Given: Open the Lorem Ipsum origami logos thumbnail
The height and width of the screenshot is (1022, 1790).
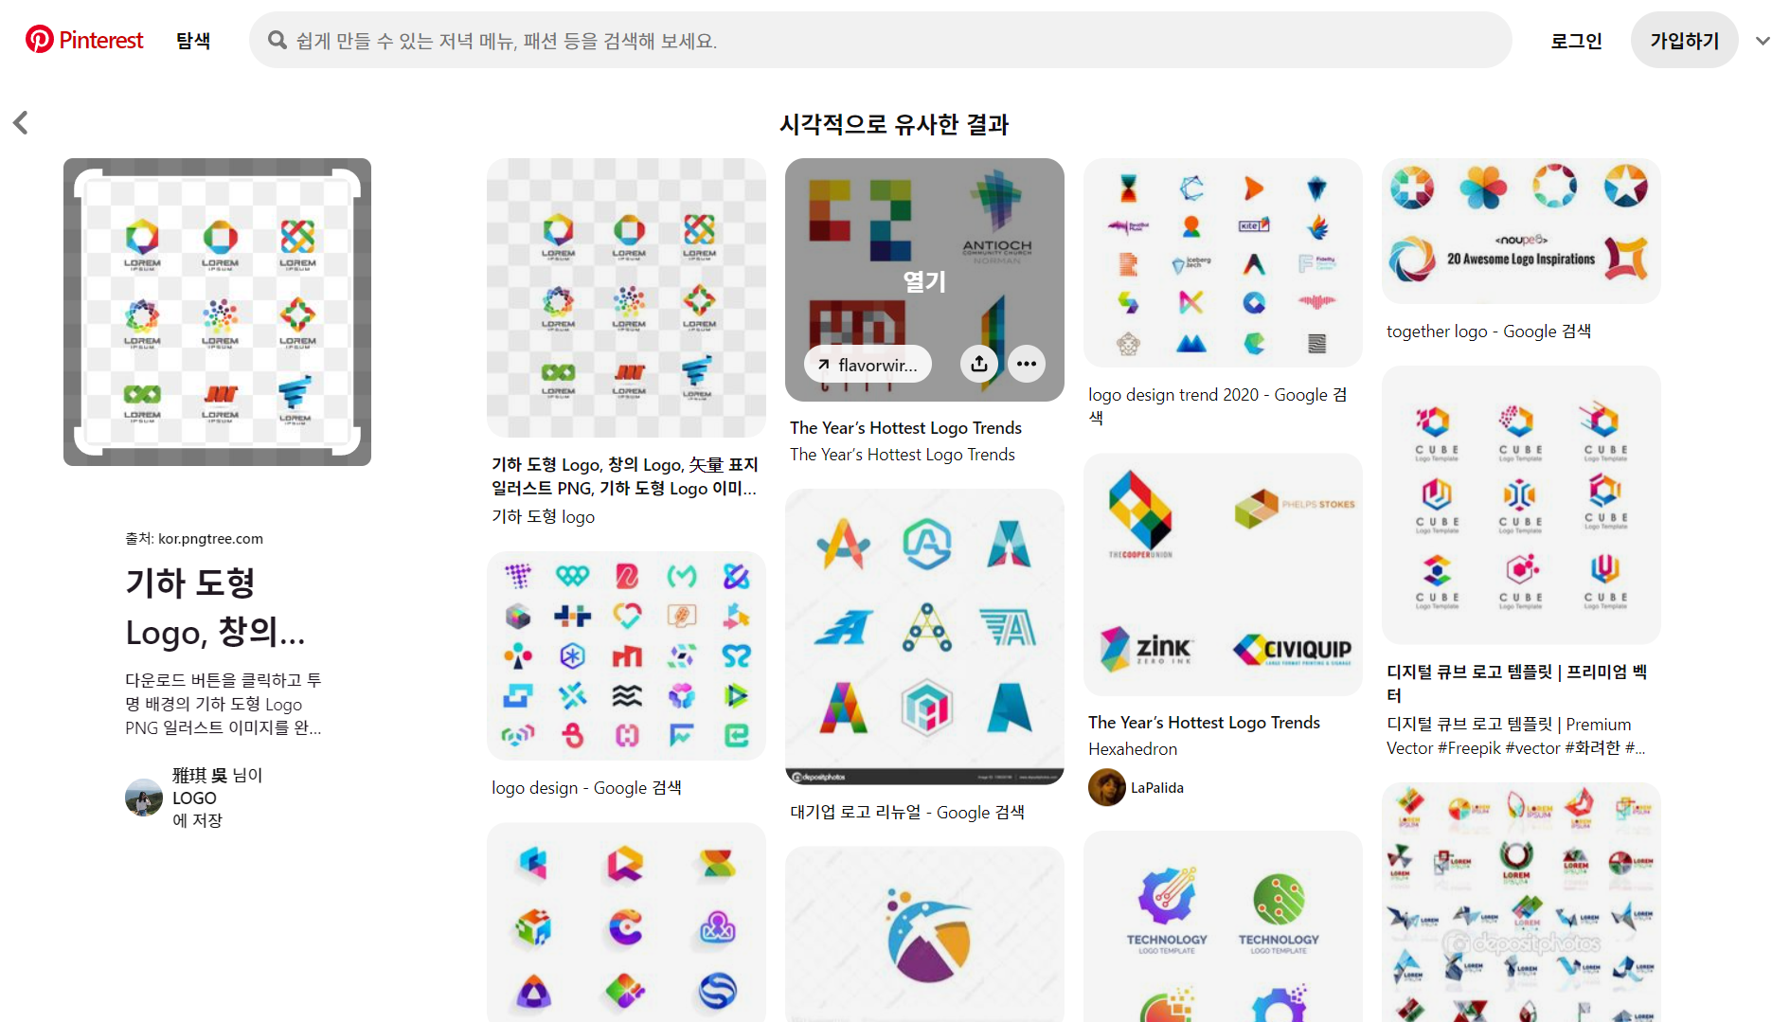Looking at the screenshot, I should pos(1521,902).
